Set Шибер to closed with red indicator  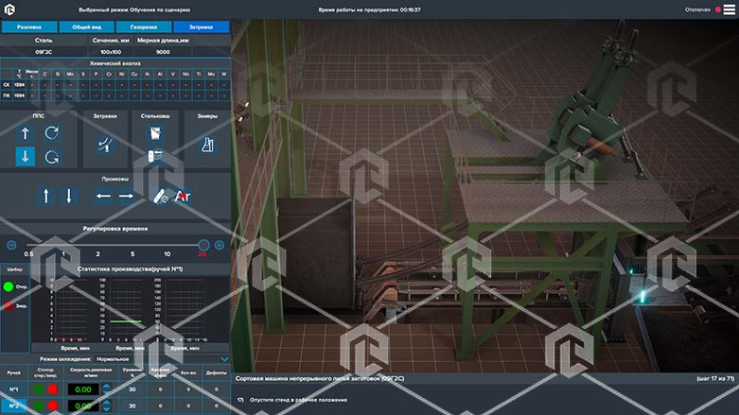pyautogui.click(x=9, y=306)
